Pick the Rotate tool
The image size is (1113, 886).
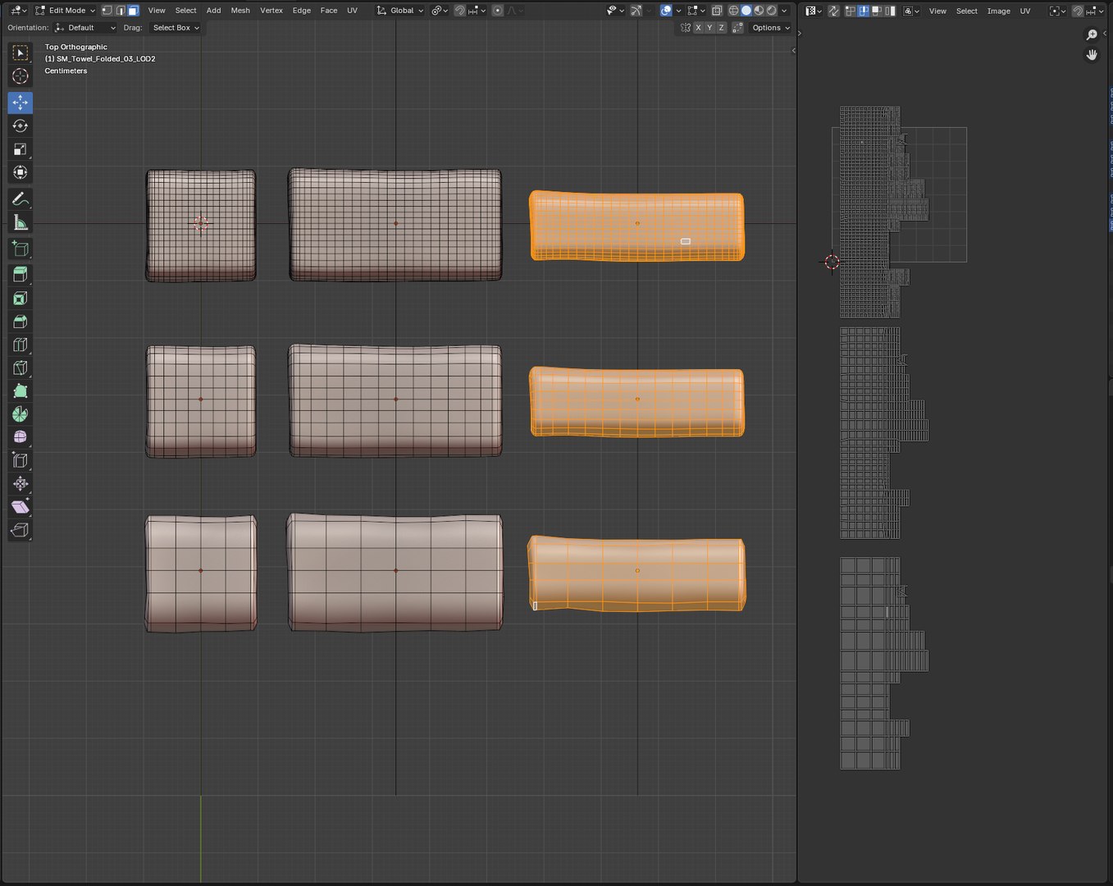click(21, 126)
